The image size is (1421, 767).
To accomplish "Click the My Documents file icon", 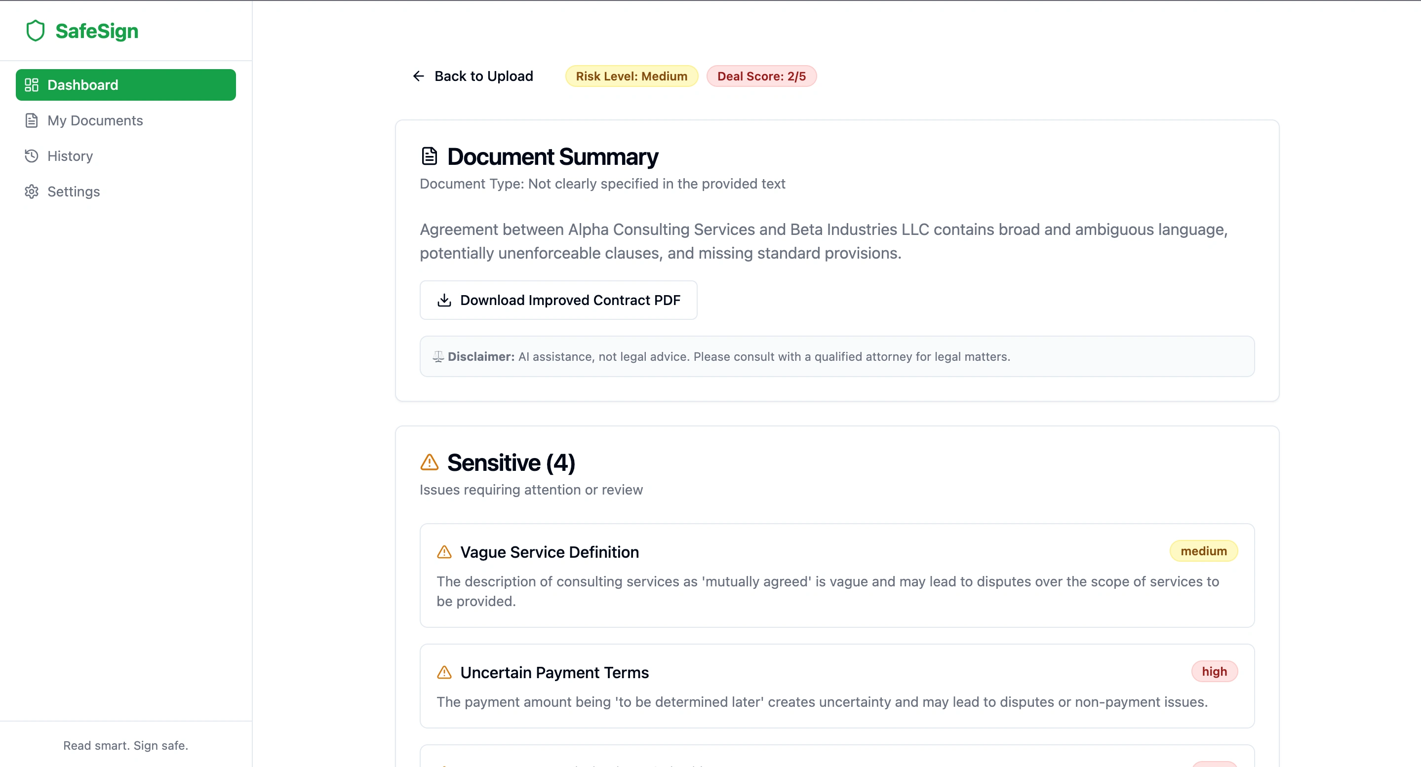I will pyautogui.click(x=32, y=120).
